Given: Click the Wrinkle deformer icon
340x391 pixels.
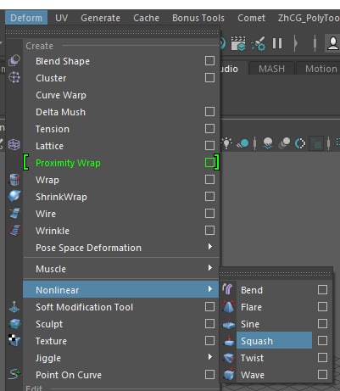Looking at the screenshot, I should [x=14, y=230].
